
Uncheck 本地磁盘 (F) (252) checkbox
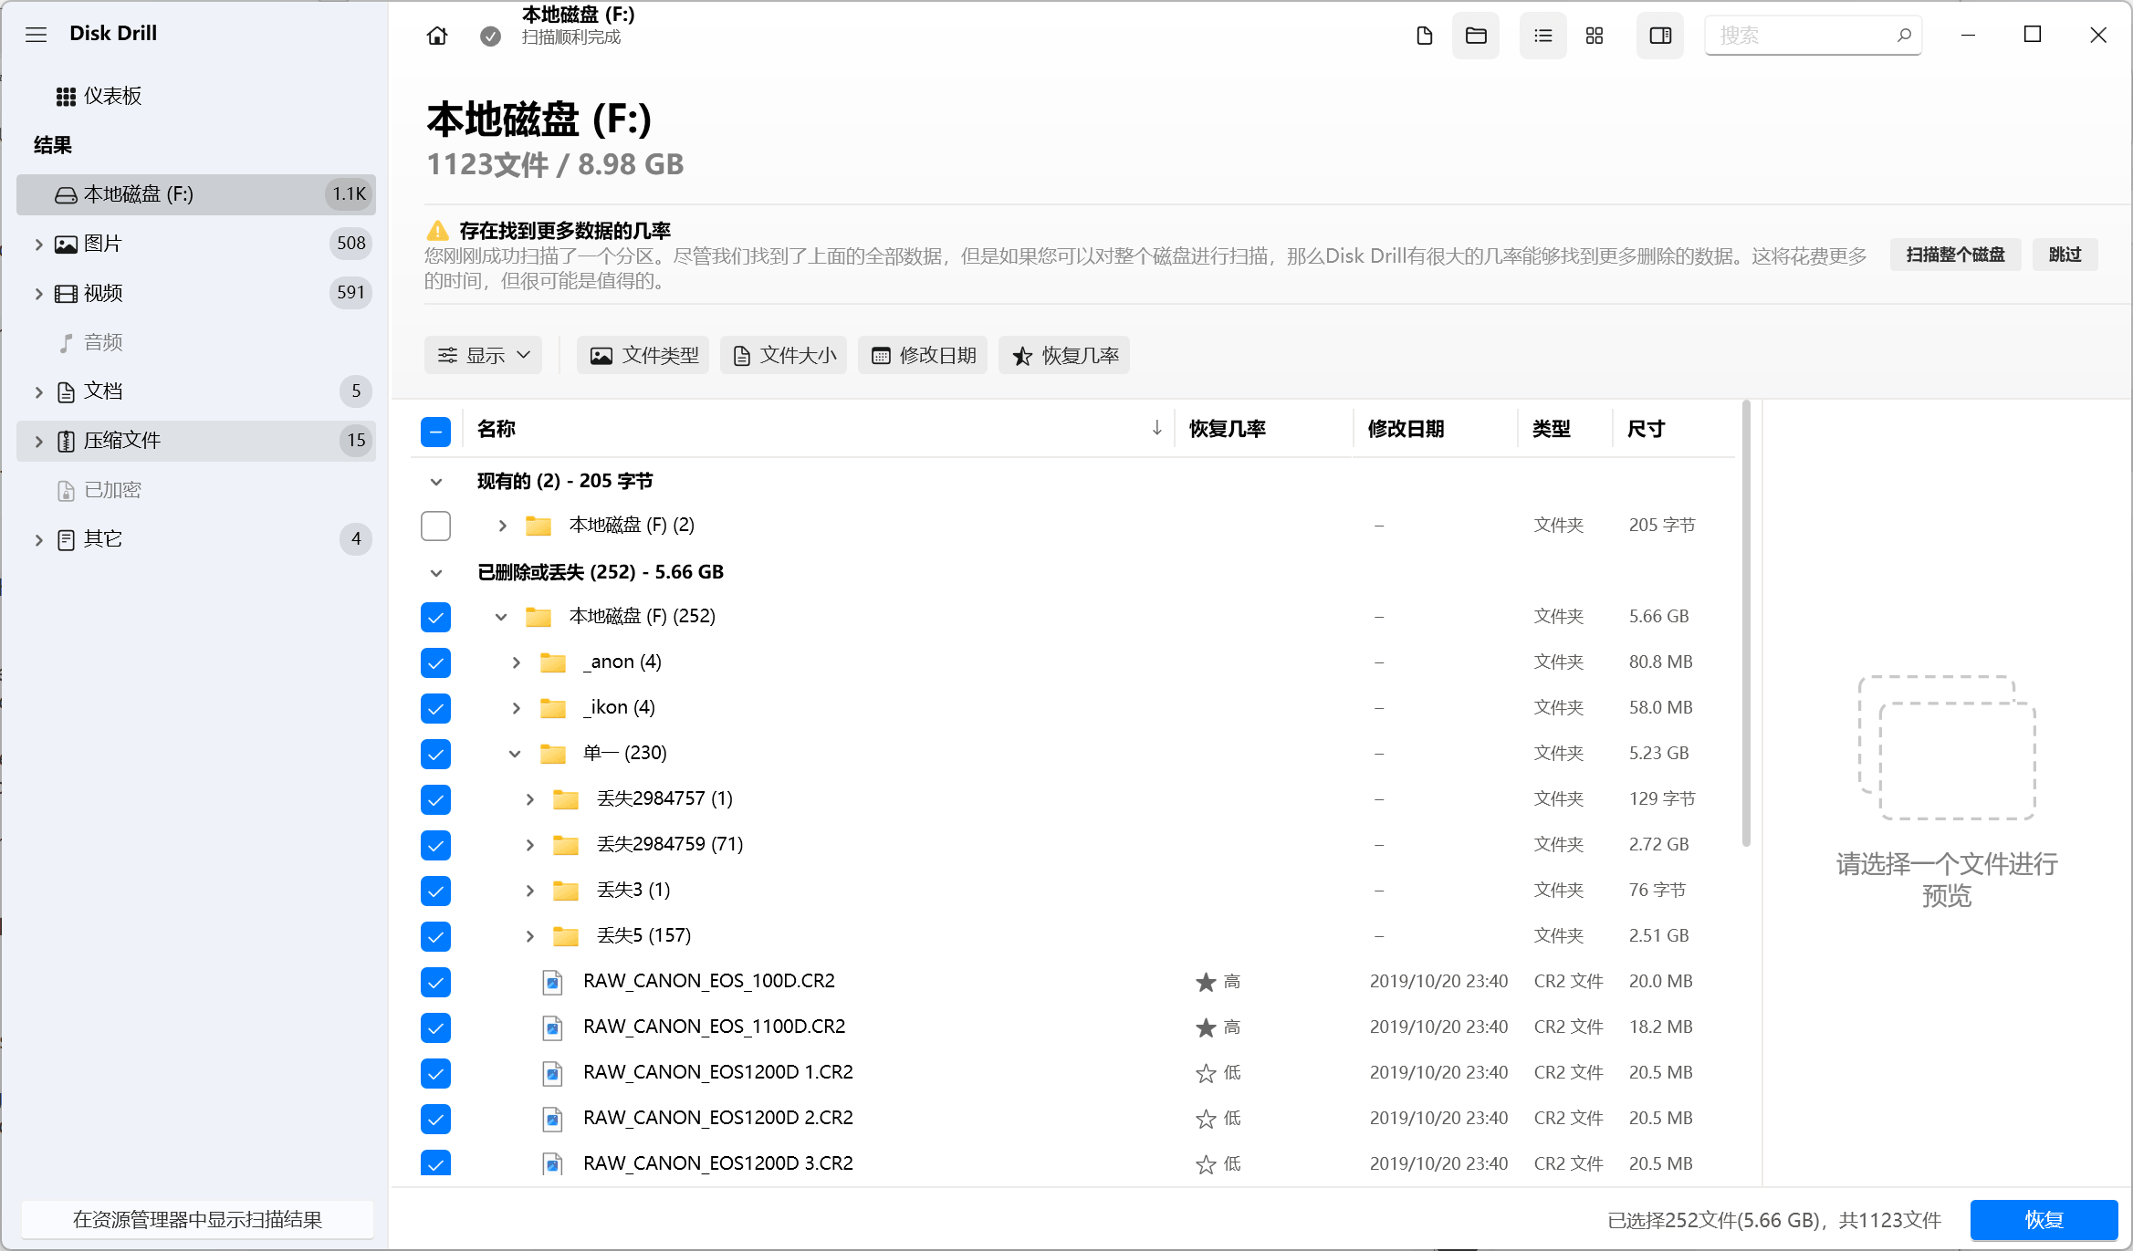[x=436, y=617]
